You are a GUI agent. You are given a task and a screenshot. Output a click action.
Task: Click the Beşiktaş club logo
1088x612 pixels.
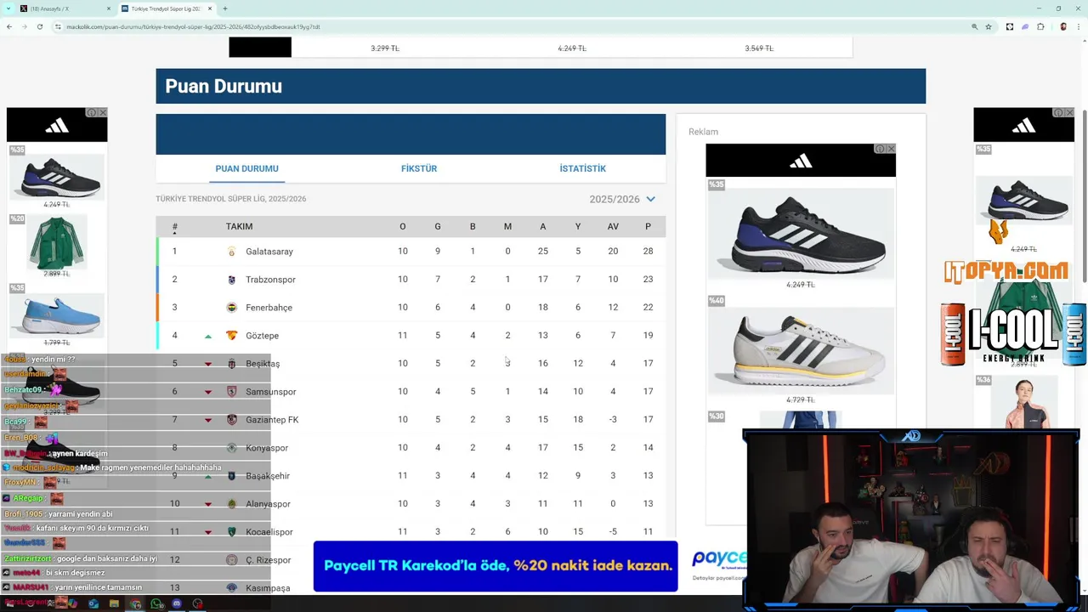(x=231, y=364)
